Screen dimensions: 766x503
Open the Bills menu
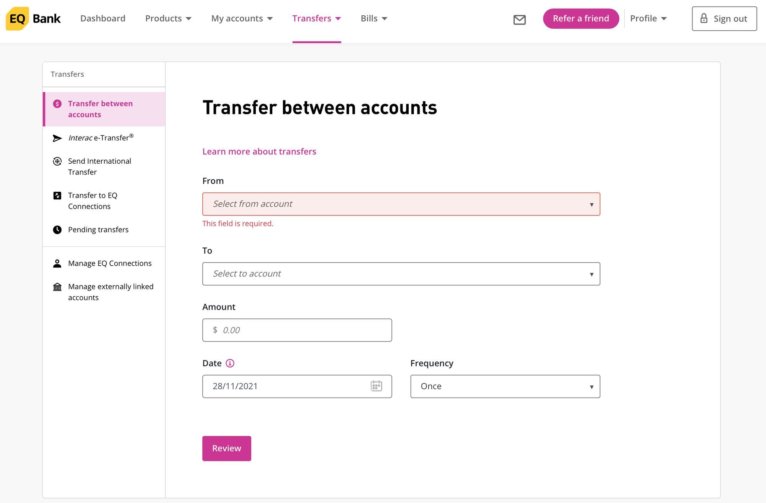(374, 18)
